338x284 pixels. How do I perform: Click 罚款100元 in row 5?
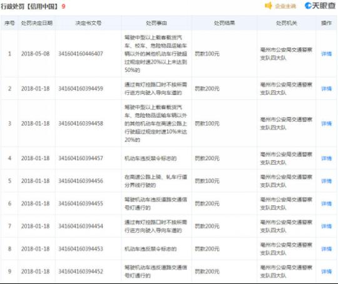(207, 181)
